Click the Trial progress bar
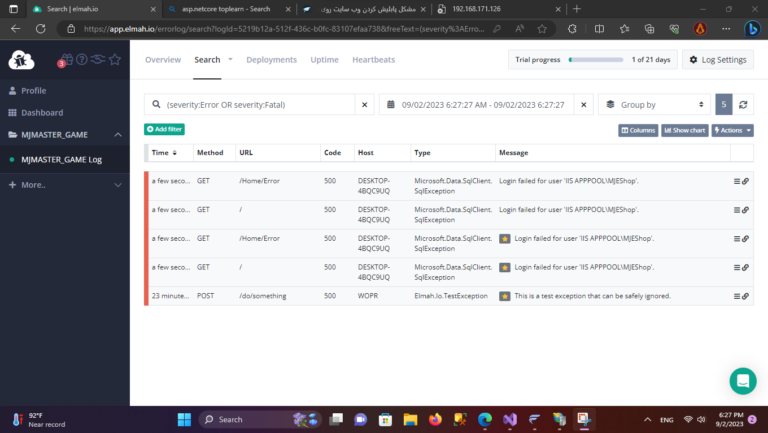 click(596, 60)
